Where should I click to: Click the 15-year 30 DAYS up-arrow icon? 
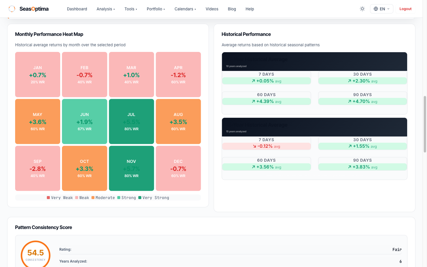(x=350, y=146)
